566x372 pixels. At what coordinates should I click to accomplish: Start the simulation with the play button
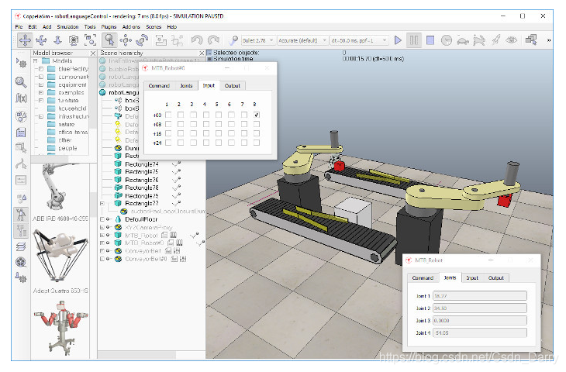(398, 40)
